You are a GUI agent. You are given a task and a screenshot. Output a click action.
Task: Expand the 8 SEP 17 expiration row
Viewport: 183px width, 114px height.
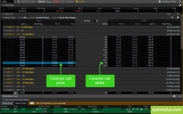[x=4, y=72]
